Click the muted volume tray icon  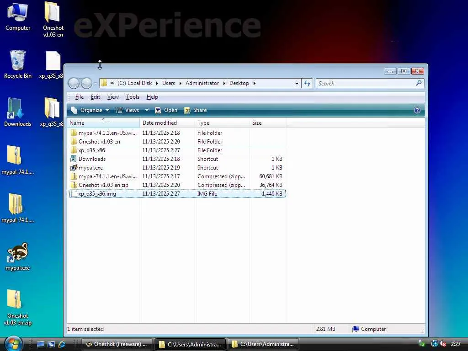point(442,344)
